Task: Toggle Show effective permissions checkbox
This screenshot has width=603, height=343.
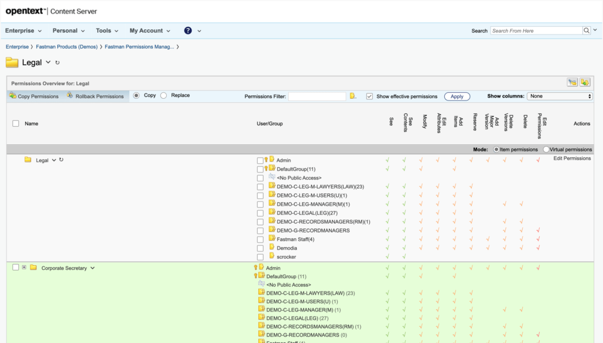Action: (x=369, y=96)
